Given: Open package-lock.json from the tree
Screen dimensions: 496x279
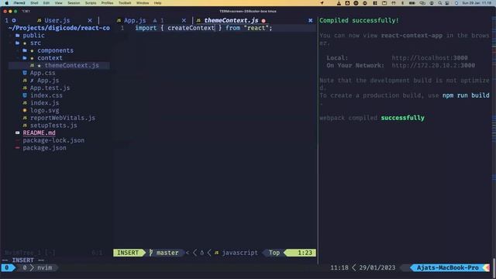Looking at the screenshot, I should [53, 140].
